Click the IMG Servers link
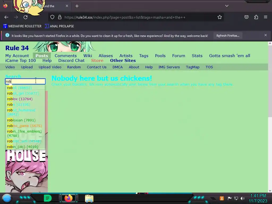Viewport: 272px width, 204px height. tap(169, 67)
